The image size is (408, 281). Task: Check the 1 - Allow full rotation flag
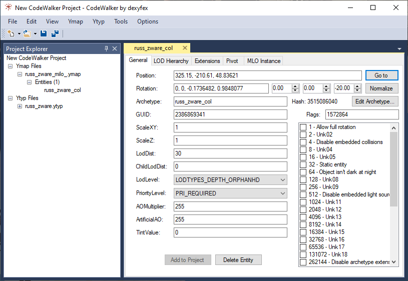pos(303,127)
